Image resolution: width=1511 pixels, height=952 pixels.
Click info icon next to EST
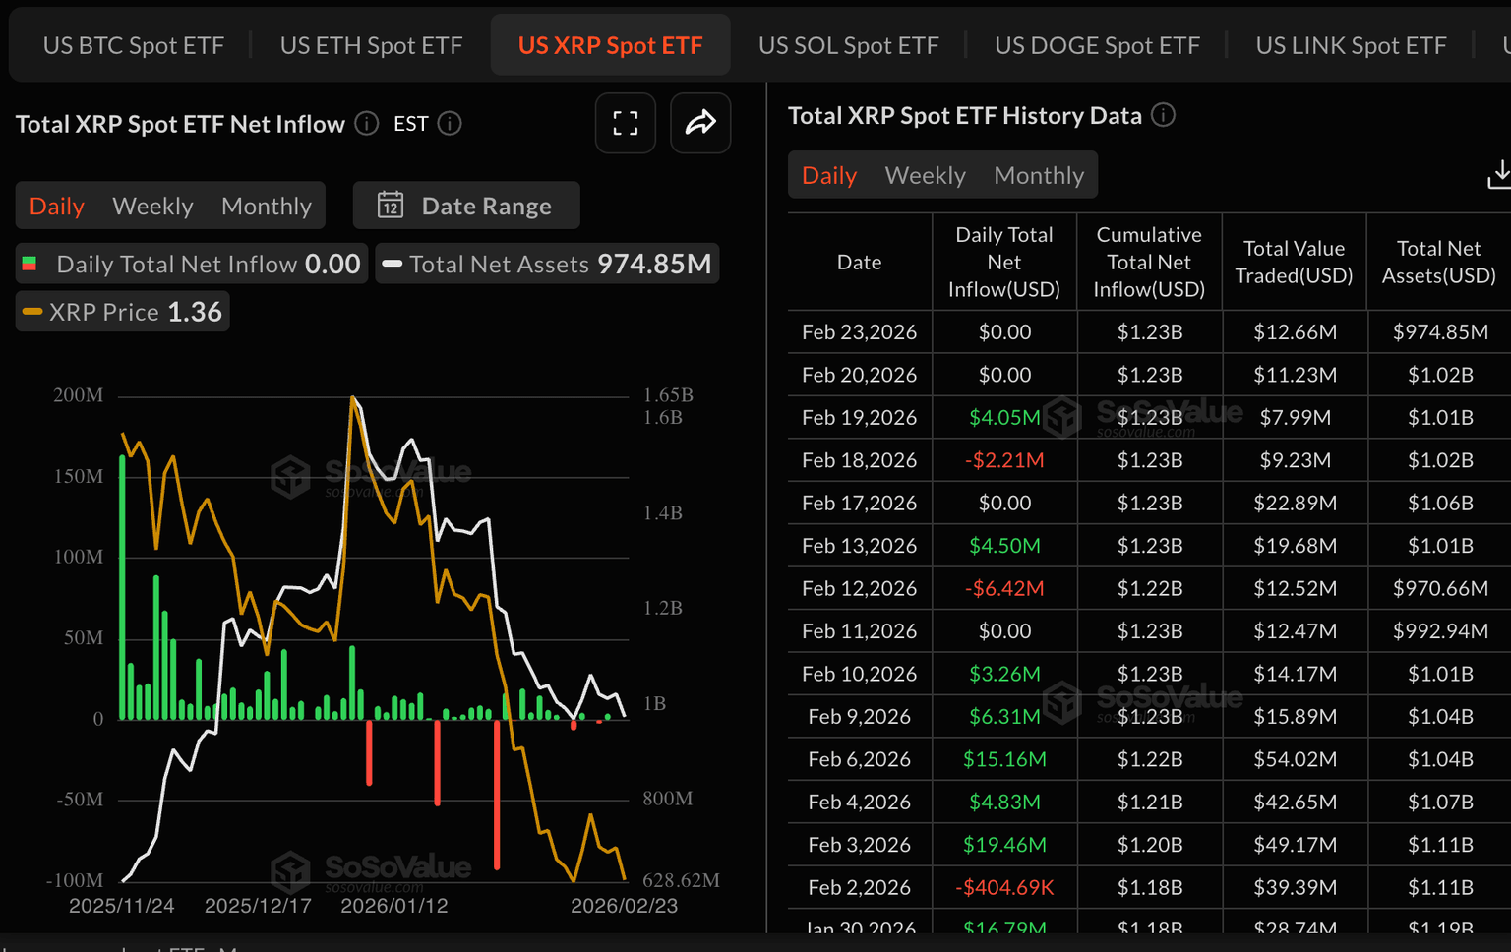450,124
